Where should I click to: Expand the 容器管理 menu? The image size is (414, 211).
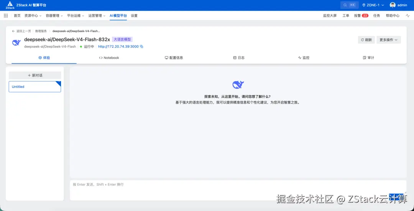(54, 16)
